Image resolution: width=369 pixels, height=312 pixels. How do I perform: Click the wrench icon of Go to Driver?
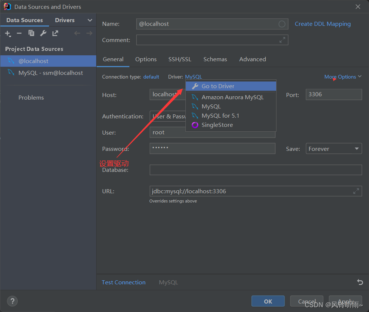(195, 86)
